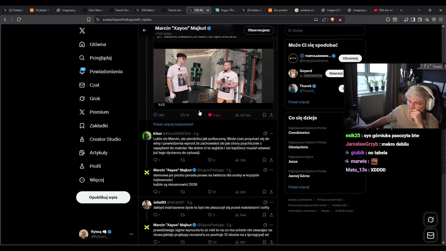Image resolution: width=446 pixels, height=251 pixels.
Task: Click into the Szukaj search field
Action: (325, 30)
